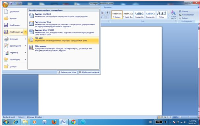This screenshot has width=200, height=126.
Task: Open the Επιλογή (Select) dropdown
Action: (184, 18)
